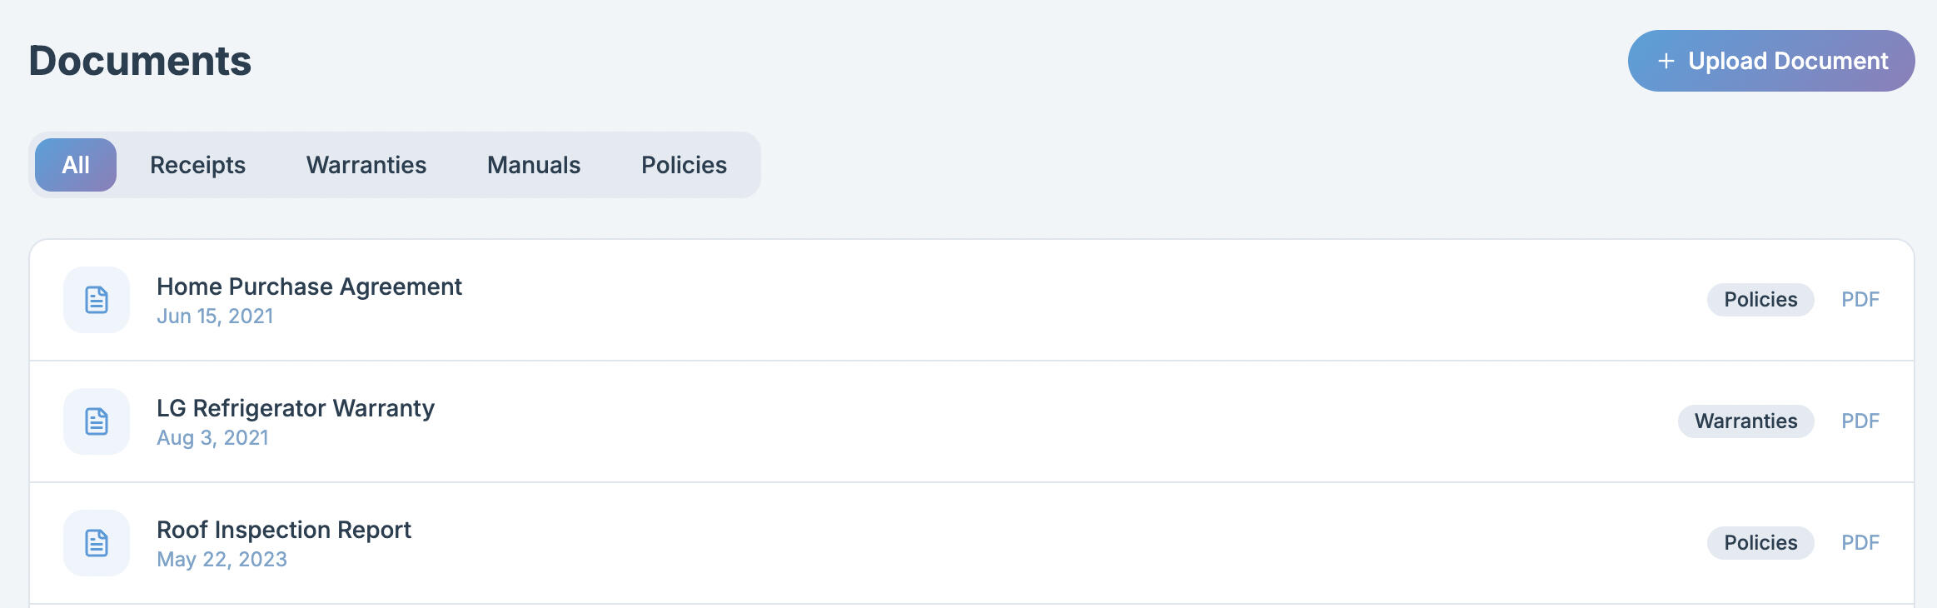Select the All filter tab
This screenshot has height=608, width=1937.
pos(76,165)
